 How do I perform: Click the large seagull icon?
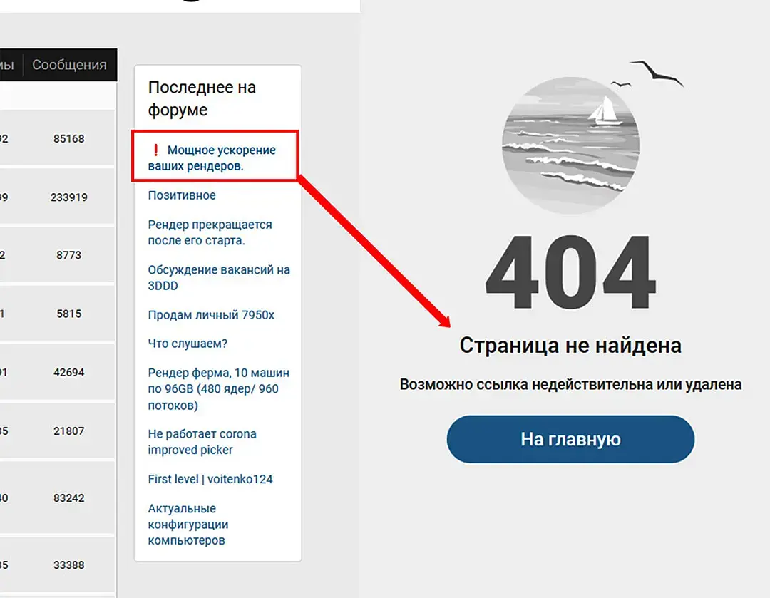657,73
